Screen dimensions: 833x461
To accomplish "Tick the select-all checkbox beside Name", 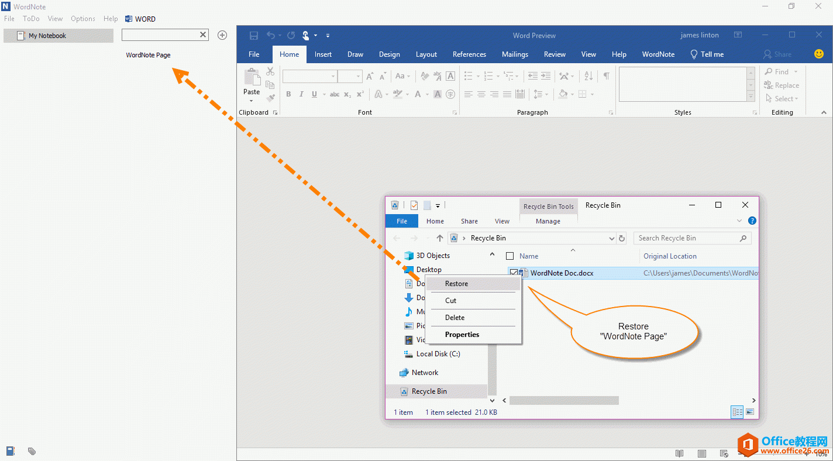I will tap(510, 256).
